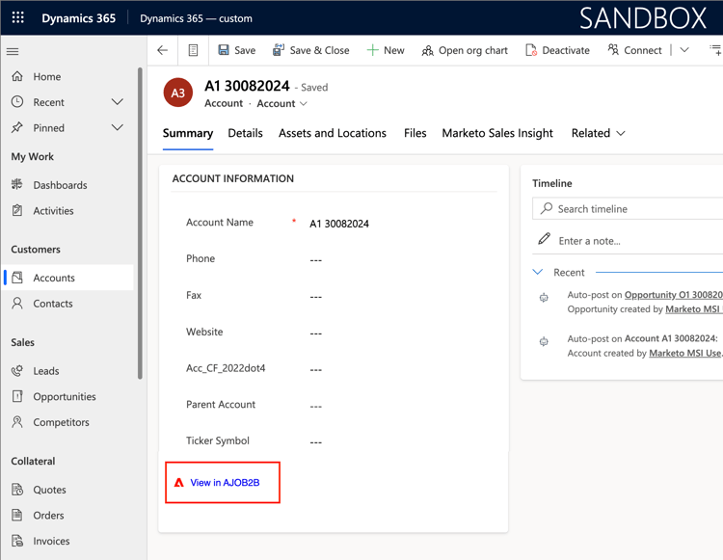Image resolution: width=723 pixels, height=560 pixels.
Task: Collapse the sidebar with hamburger icon
Action: click(13, 51)
